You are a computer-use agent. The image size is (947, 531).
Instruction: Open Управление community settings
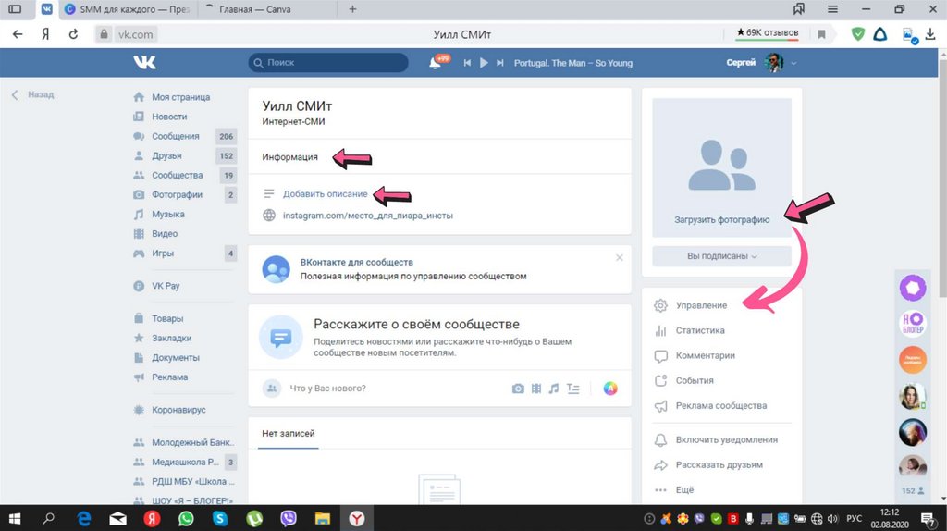pos(701,305)
